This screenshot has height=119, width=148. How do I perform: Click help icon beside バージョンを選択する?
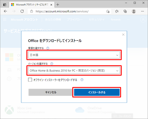[52, 64]
